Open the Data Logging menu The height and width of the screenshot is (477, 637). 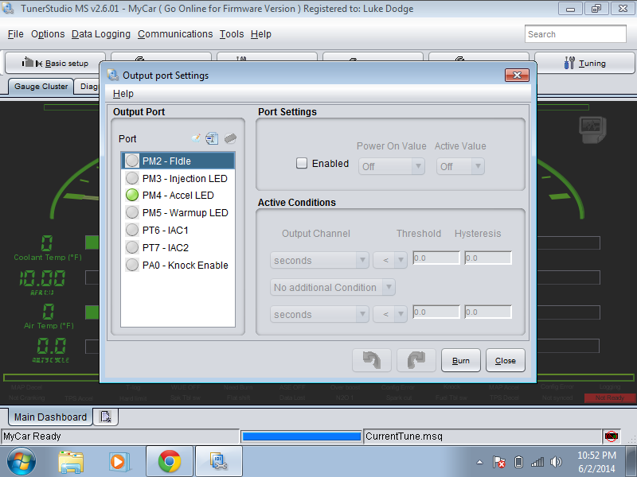[101, 34]
